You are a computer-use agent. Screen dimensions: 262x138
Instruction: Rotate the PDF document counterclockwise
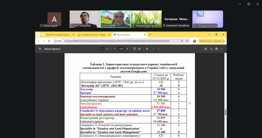pos(139,49)
